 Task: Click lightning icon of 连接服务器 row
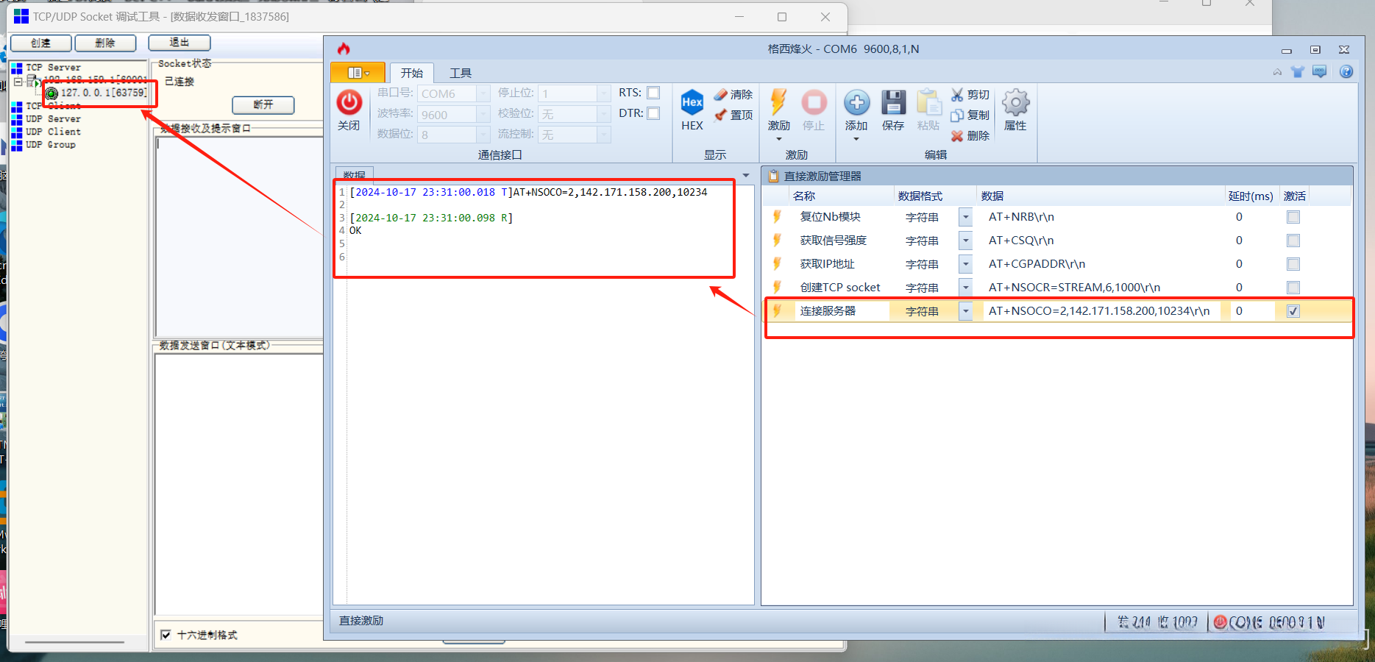(777, 310)
